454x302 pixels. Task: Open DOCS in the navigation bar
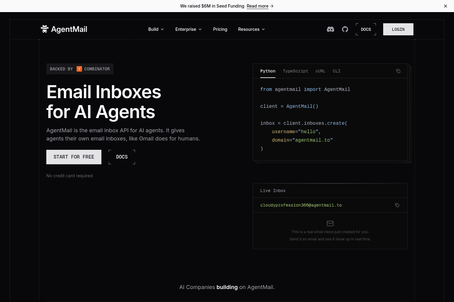click(366, 29)
